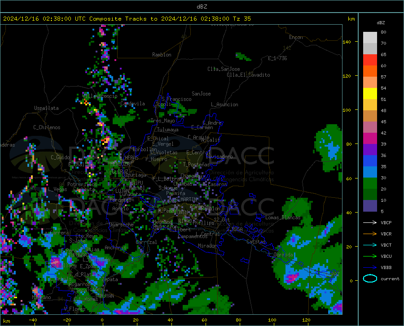This screenshot has width=404, height=326.
Task: Click the 'L_Dormida' place label
Action: (280, 255)
